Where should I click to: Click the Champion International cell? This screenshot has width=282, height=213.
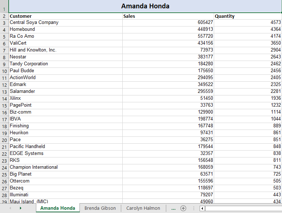click(66, 168)
